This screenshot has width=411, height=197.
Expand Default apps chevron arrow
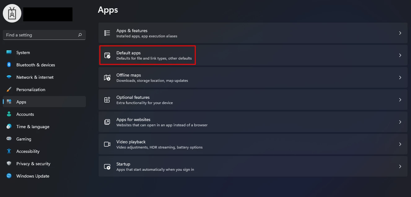point(400,55)
